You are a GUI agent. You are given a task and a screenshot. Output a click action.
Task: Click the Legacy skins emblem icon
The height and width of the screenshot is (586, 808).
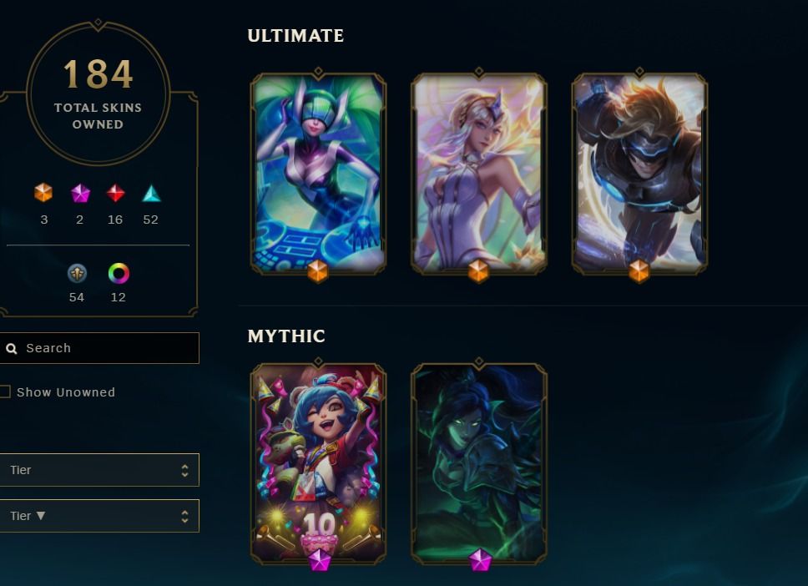pyautogui.click(x=77, y=273)
